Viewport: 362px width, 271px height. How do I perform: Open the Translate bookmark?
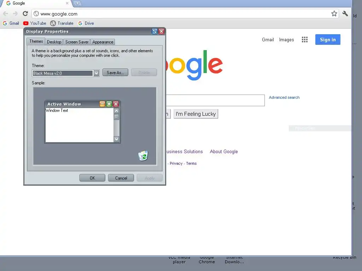point(62,23)
